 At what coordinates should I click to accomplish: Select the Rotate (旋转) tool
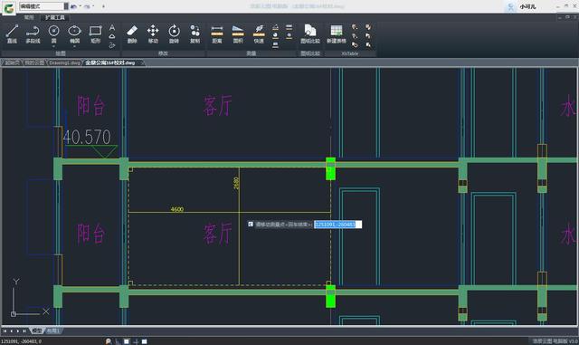tap(174, 34)
